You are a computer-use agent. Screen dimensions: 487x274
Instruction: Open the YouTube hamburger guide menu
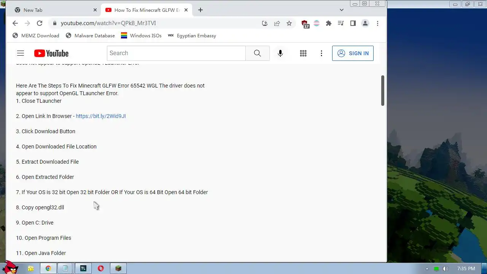(x=21, y=53)
